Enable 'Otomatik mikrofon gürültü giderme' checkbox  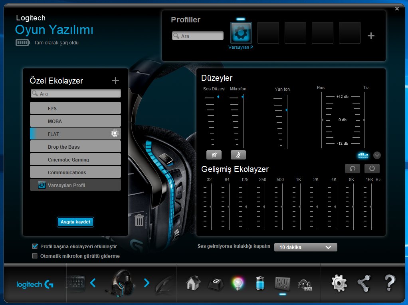(x=35, y=256)
